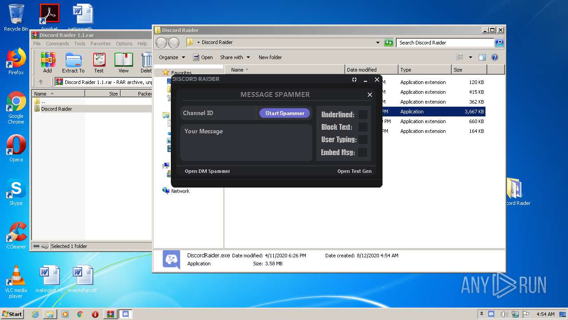Click address bar refresh icon
Viewport: 568px width, 320px height.
pyautogui.click(x=389, y=43)
